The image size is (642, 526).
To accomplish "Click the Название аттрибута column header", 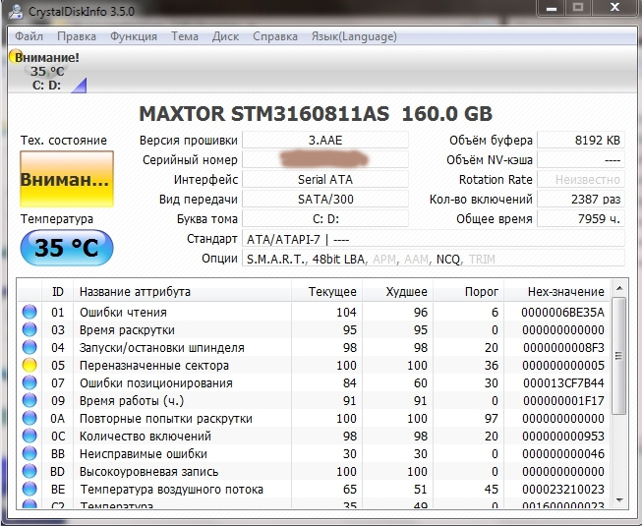I will pyautogui.click(x=182, y=291).
